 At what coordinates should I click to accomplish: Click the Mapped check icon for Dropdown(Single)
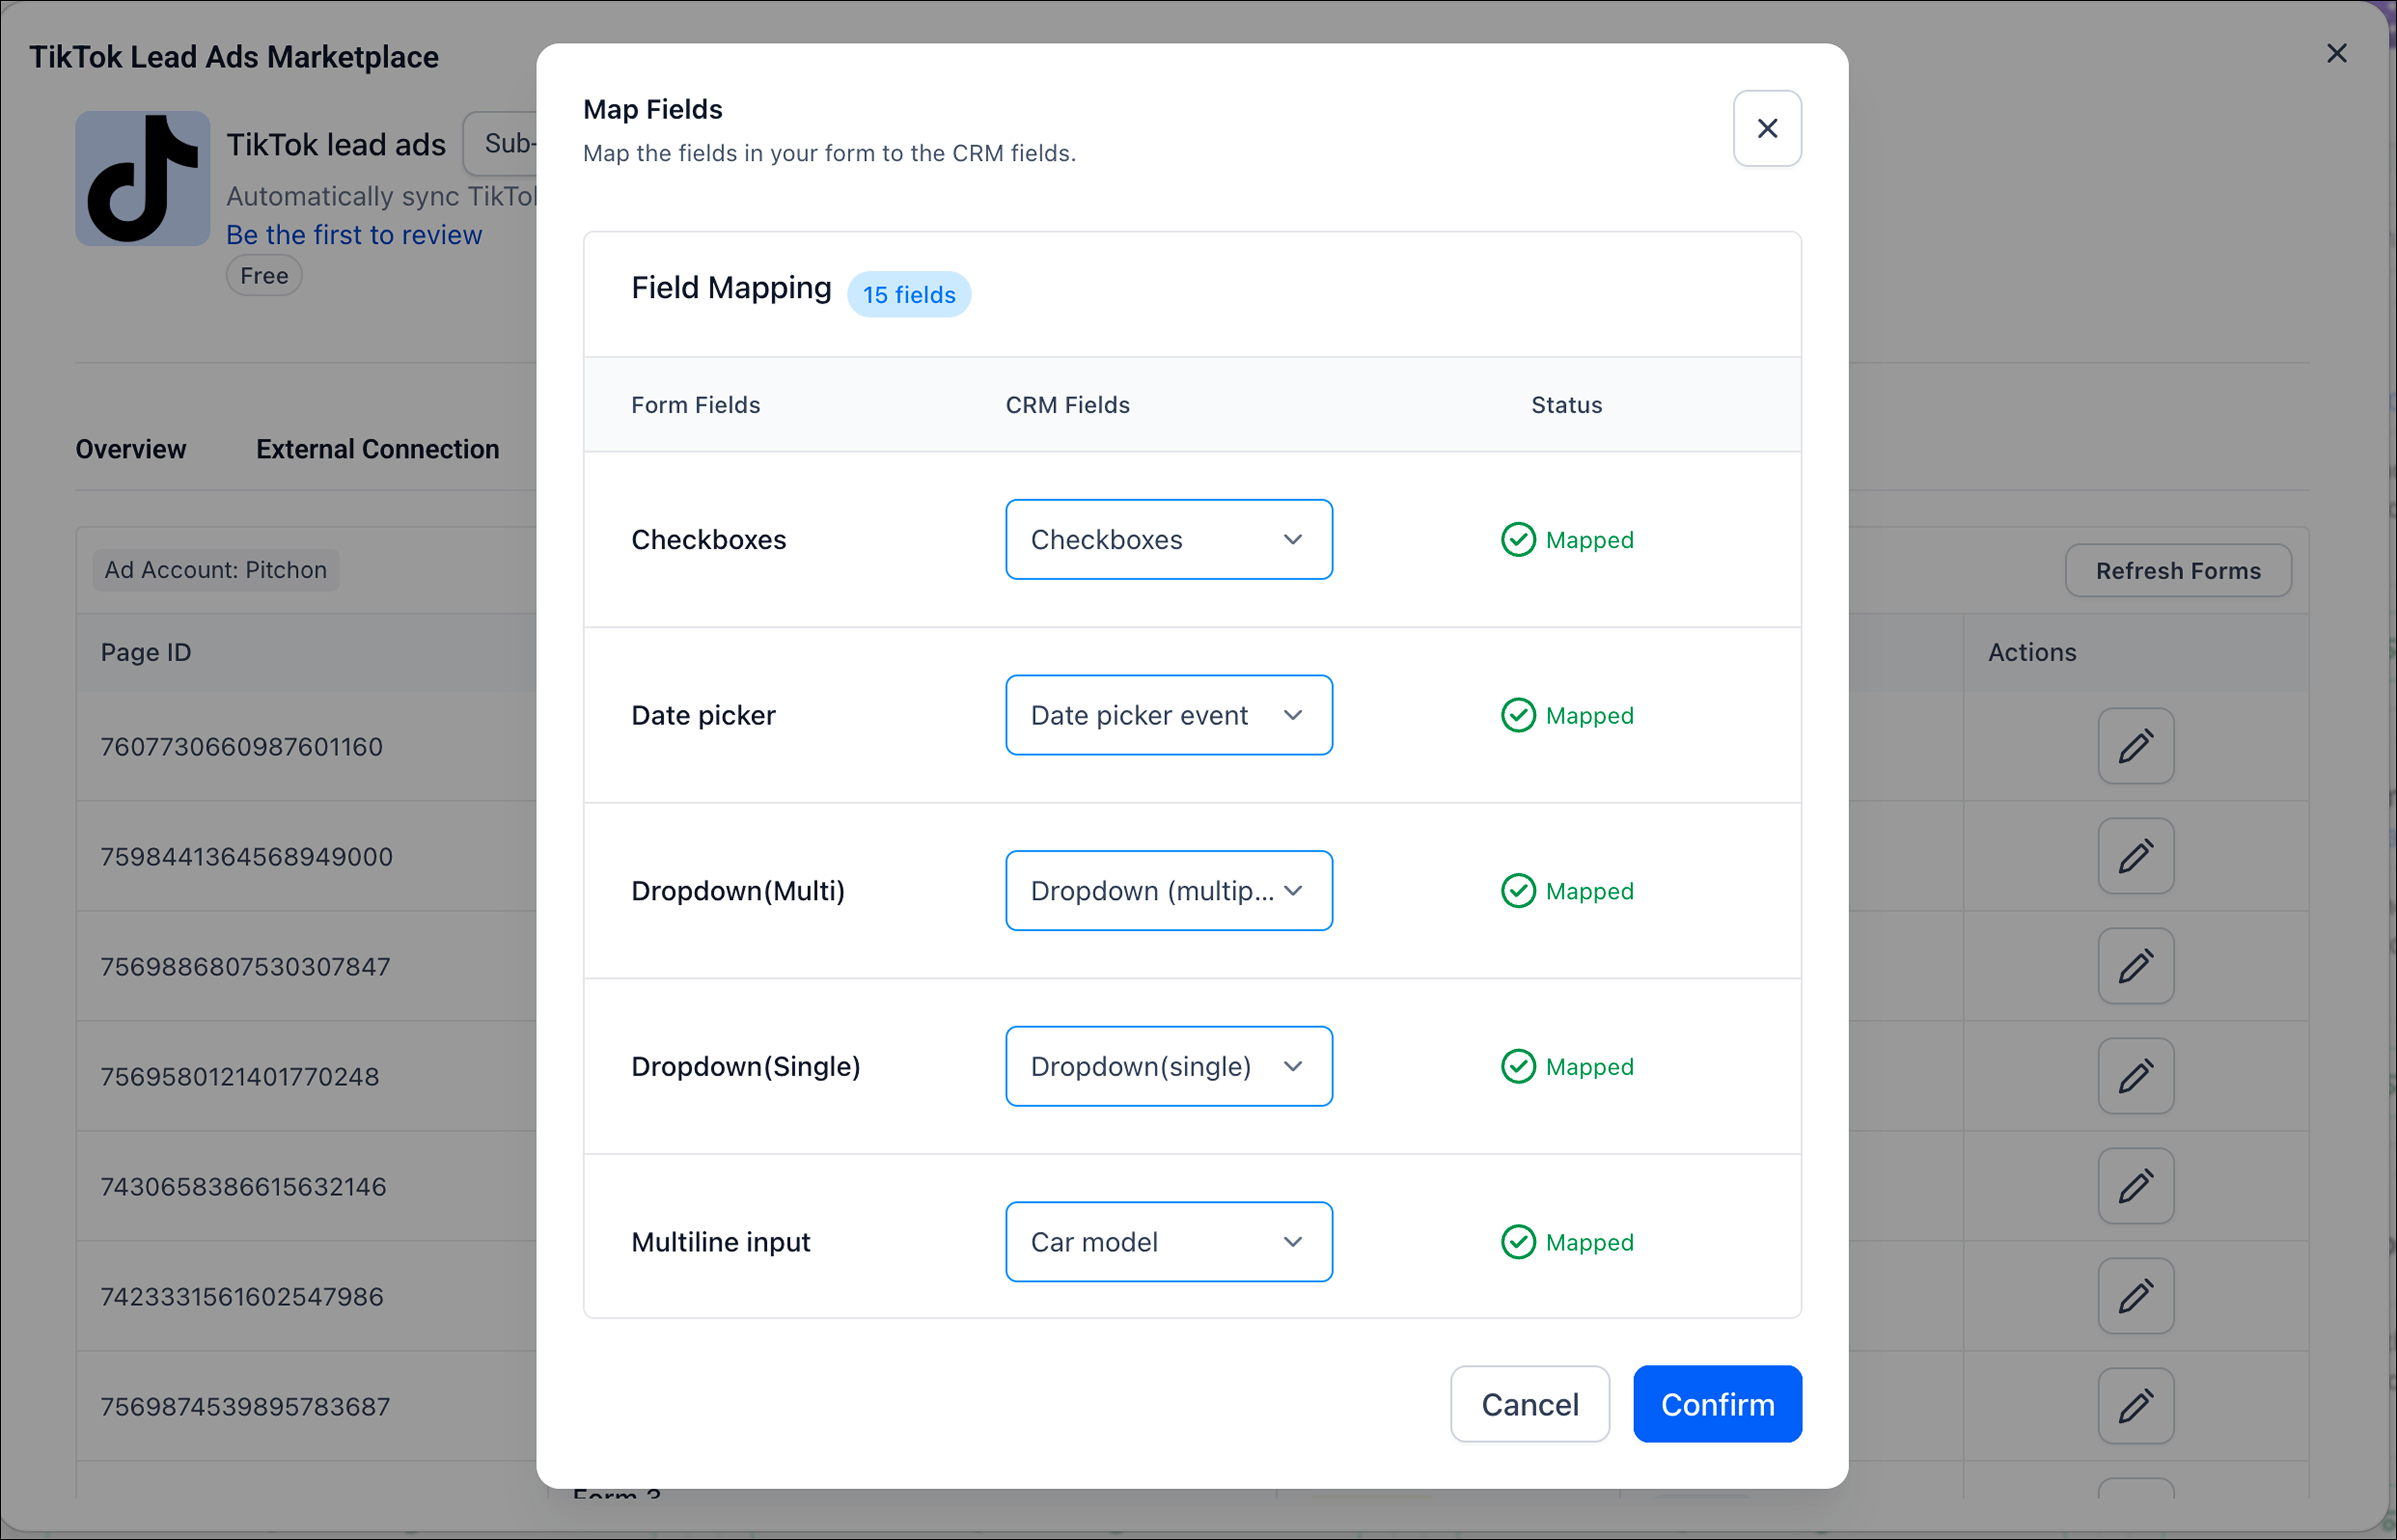pyautogui.click(x=1518, y=1066)
